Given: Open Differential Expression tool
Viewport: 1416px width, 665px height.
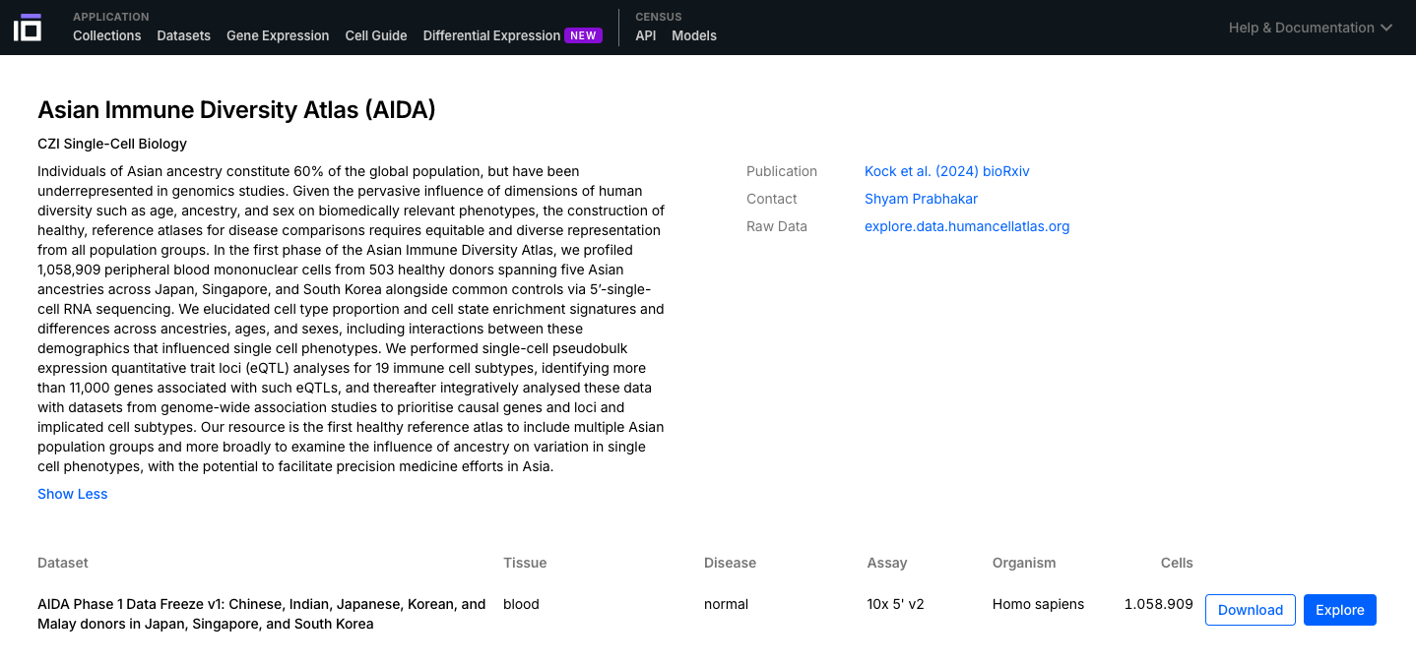Looking at the screenshot, I should point(491,35).
